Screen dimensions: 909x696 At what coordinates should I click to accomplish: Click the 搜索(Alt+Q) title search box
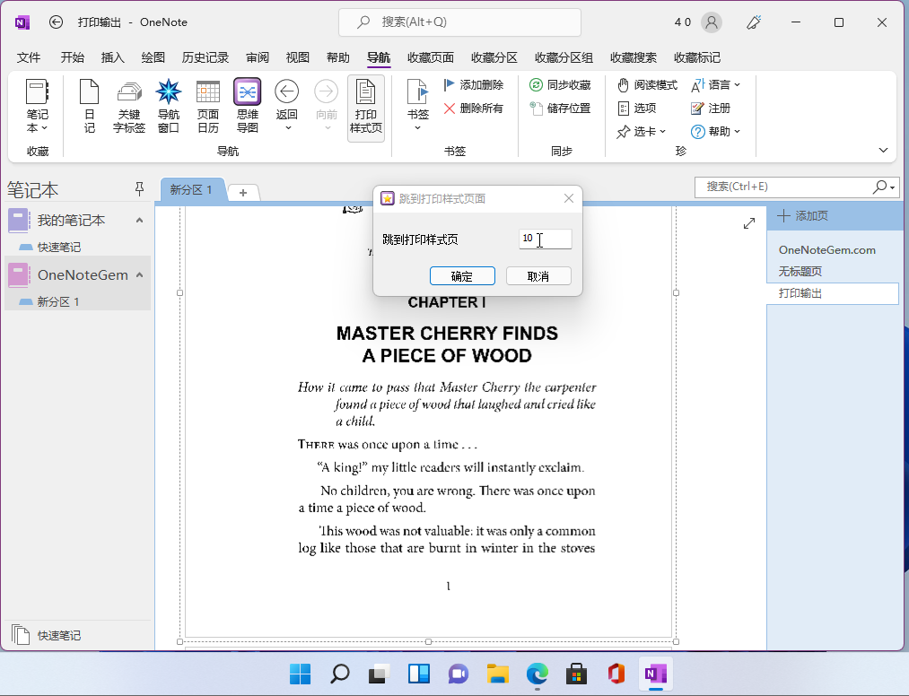pos(459,22)
